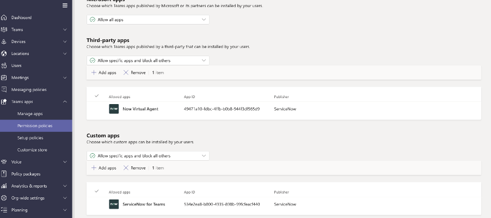Collapse the Teams apps section chevron
491x218 pixels.
[65, 101]
